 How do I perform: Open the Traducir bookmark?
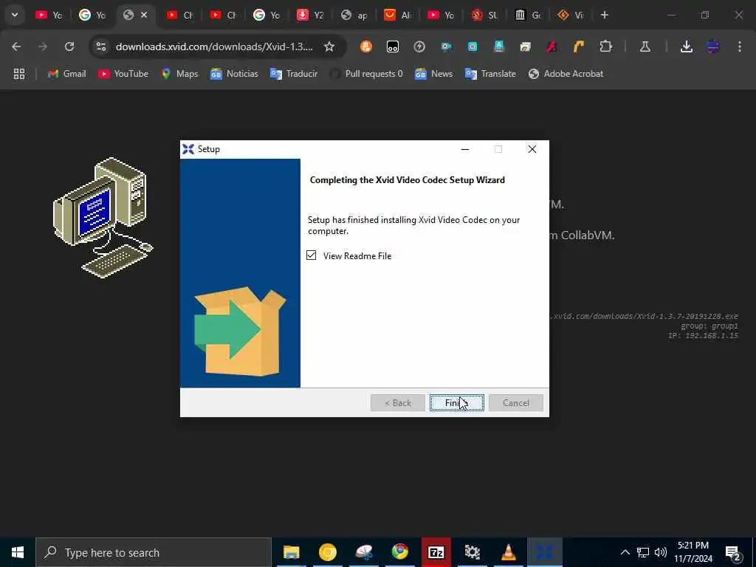294,74
